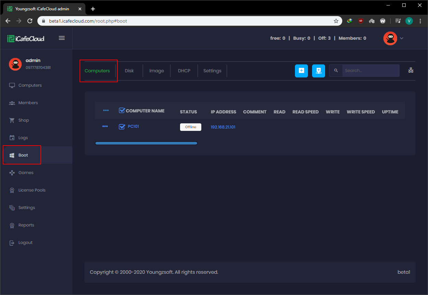The width and height of the screenshot is (428, 295).
Task: Click the hamburger menu icon beside iCafeCloud logo
Action: click(x=62, y=38)
